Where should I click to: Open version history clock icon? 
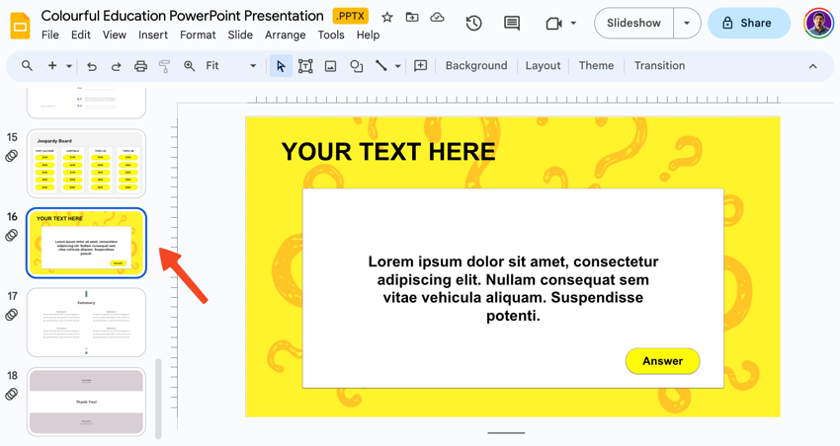point(473,23)
